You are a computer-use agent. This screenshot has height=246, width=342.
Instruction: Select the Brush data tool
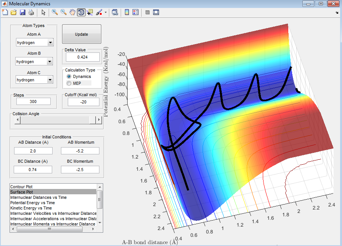tap(99, 13)
